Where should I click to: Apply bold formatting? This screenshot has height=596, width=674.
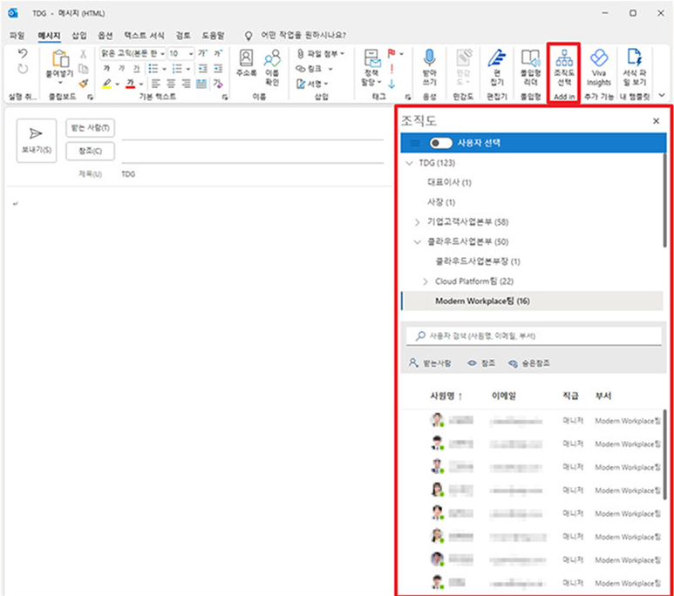pos(106,68)
